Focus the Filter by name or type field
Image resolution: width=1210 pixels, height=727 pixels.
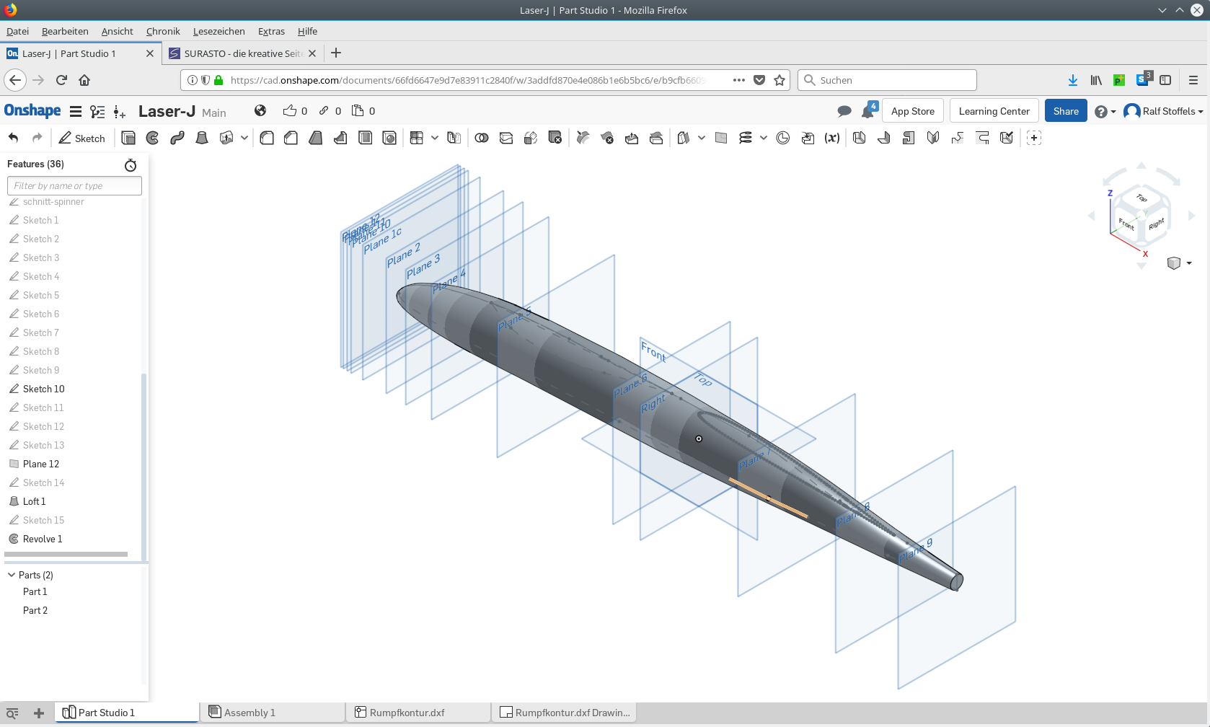[x=74, y=186]
